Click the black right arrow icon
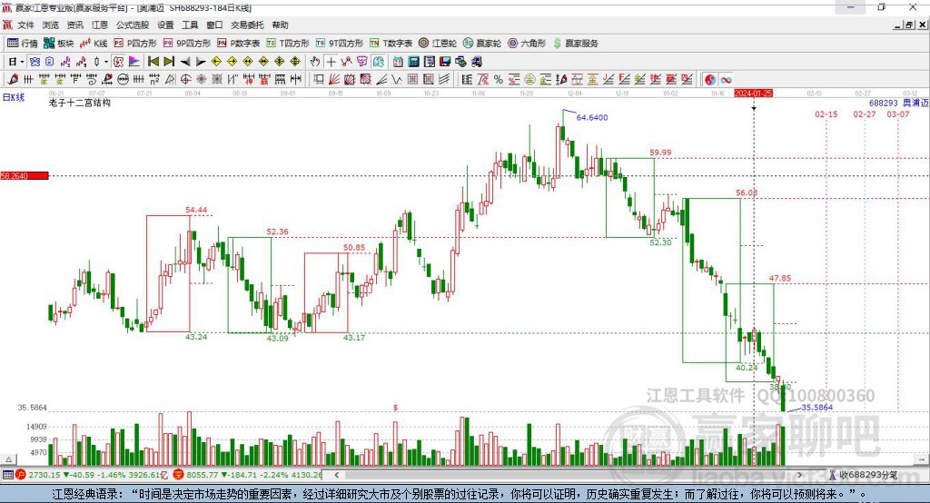The height and width of the screenshot is (503, 930). 201,62
